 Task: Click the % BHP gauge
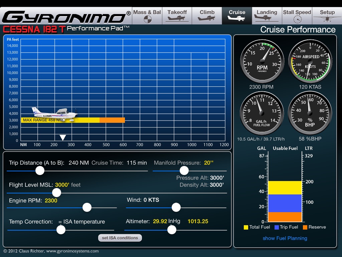pos(310,113)
